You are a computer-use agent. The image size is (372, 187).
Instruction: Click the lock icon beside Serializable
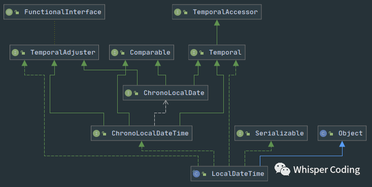248,133
